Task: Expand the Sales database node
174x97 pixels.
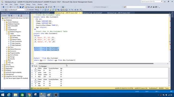Action: [x=5, y=28]
